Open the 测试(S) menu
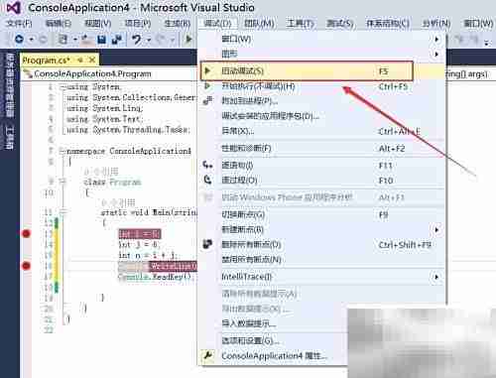This screenshot has width=496, height=378. (x=340, y=24)
